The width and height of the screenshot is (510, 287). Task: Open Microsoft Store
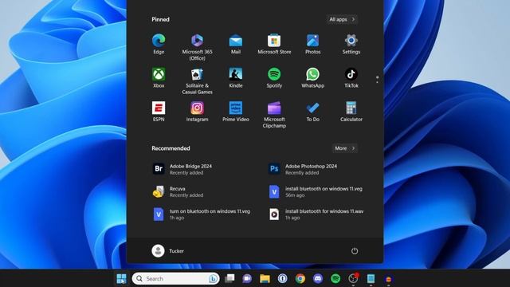point(274,44)
